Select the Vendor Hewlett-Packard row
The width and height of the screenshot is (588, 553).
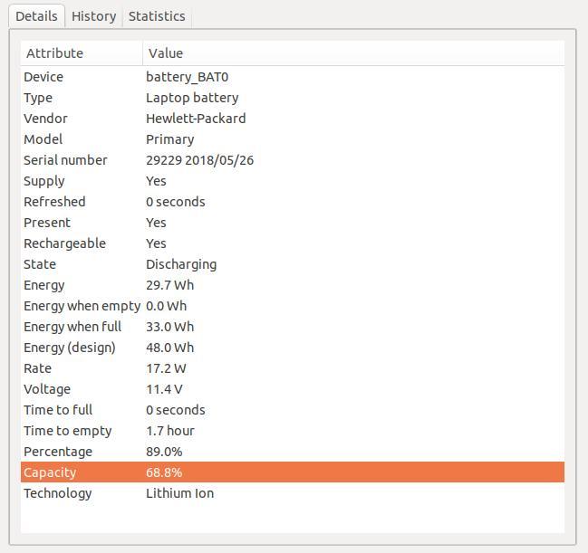click(293, 119)
